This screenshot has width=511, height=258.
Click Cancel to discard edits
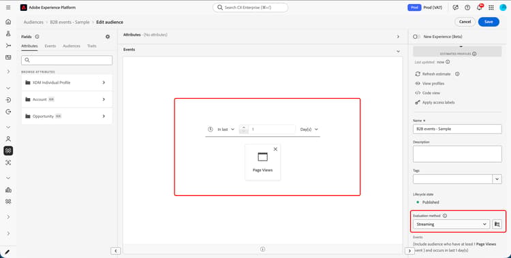point(465,22)
